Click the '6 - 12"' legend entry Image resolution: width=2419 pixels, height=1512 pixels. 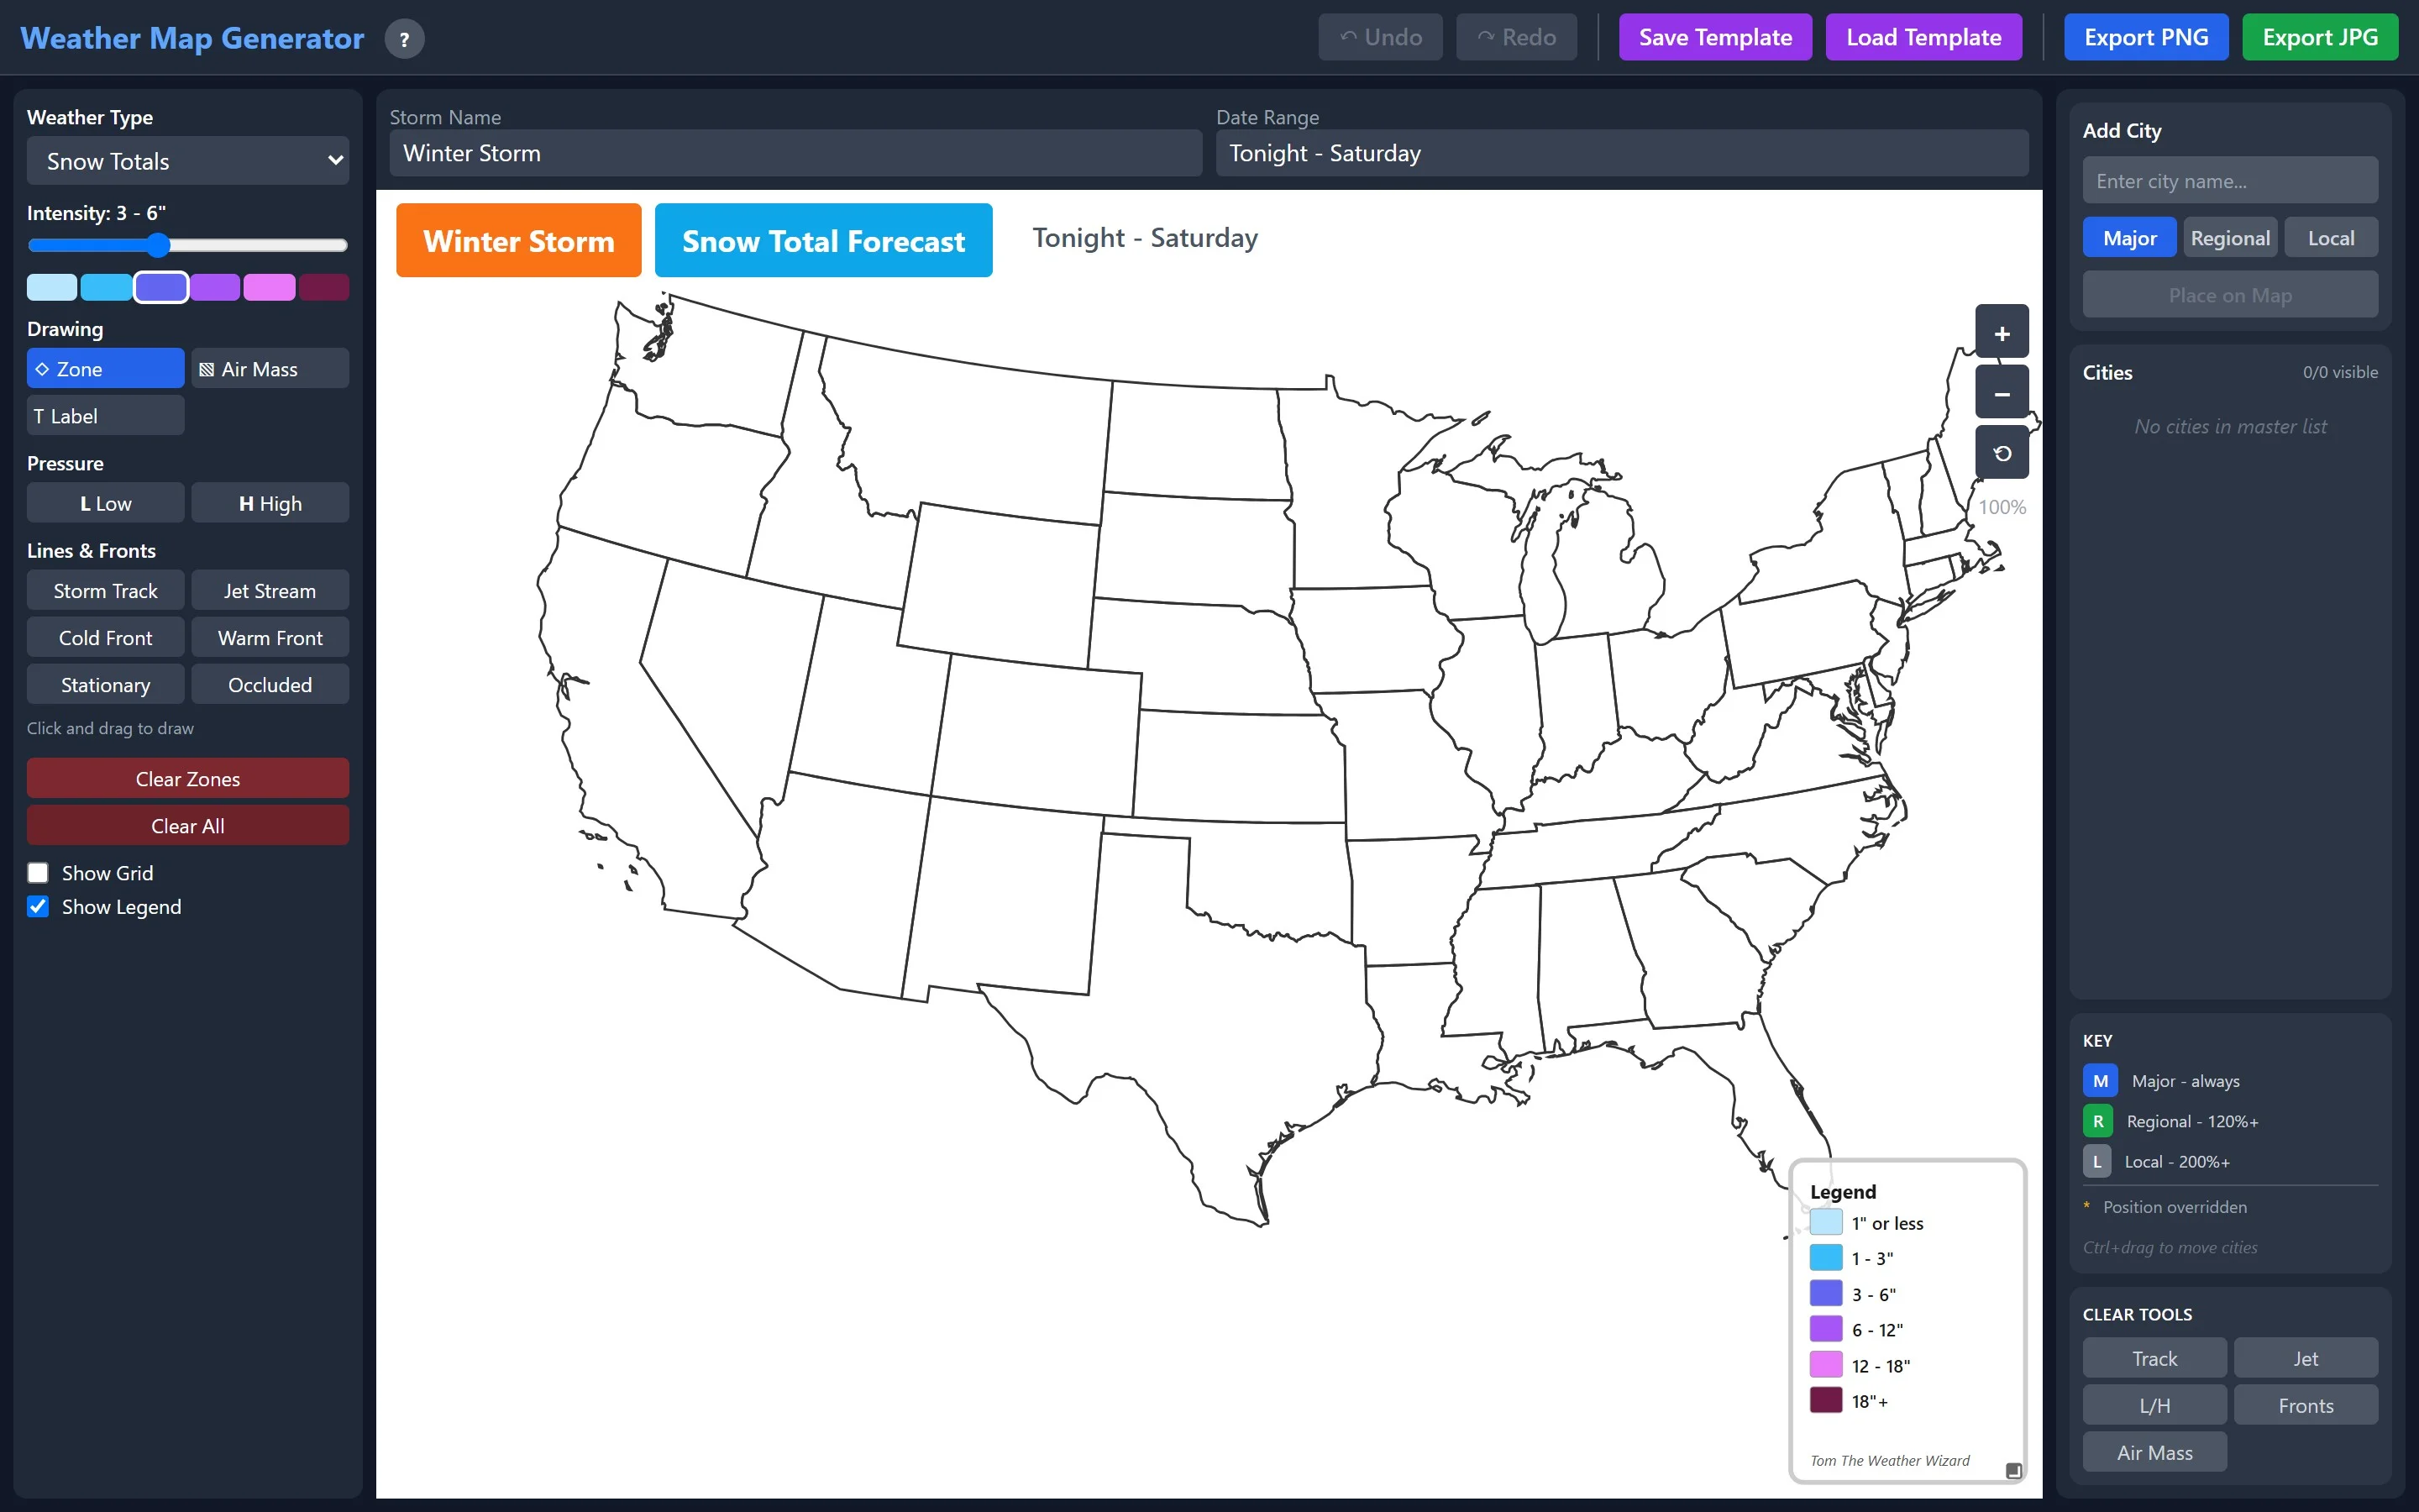[x=1856, y=1330]
